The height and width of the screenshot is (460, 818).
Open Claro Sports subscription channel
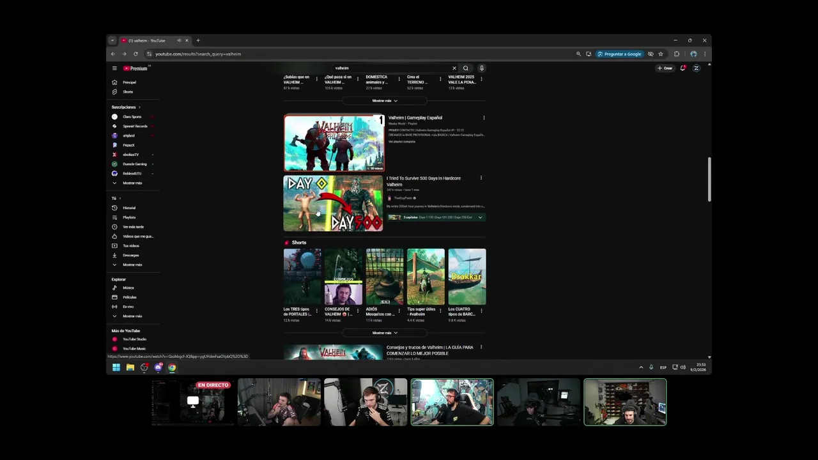click(132, 117)
